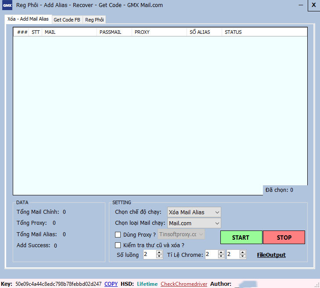Click the Lifetime HSD label
Screen dimensions: 320x288
pos(147,284)
